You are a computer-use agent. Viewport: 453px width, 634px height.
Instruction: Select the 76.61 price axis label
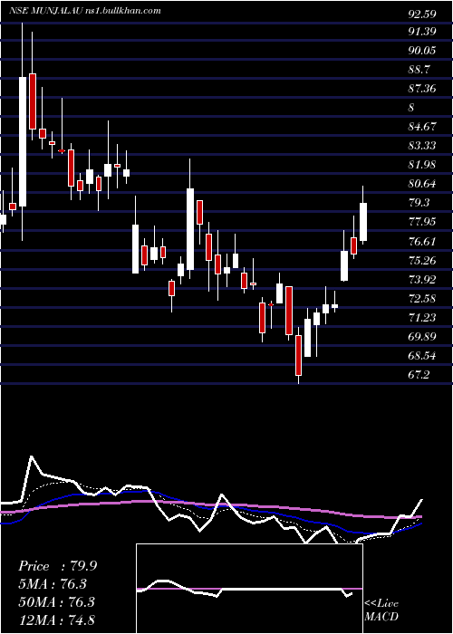tap(422, 242)
